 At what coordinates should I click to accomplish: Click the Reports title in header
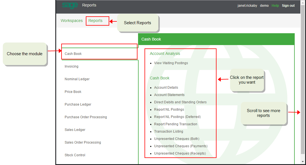click(89, 5)
